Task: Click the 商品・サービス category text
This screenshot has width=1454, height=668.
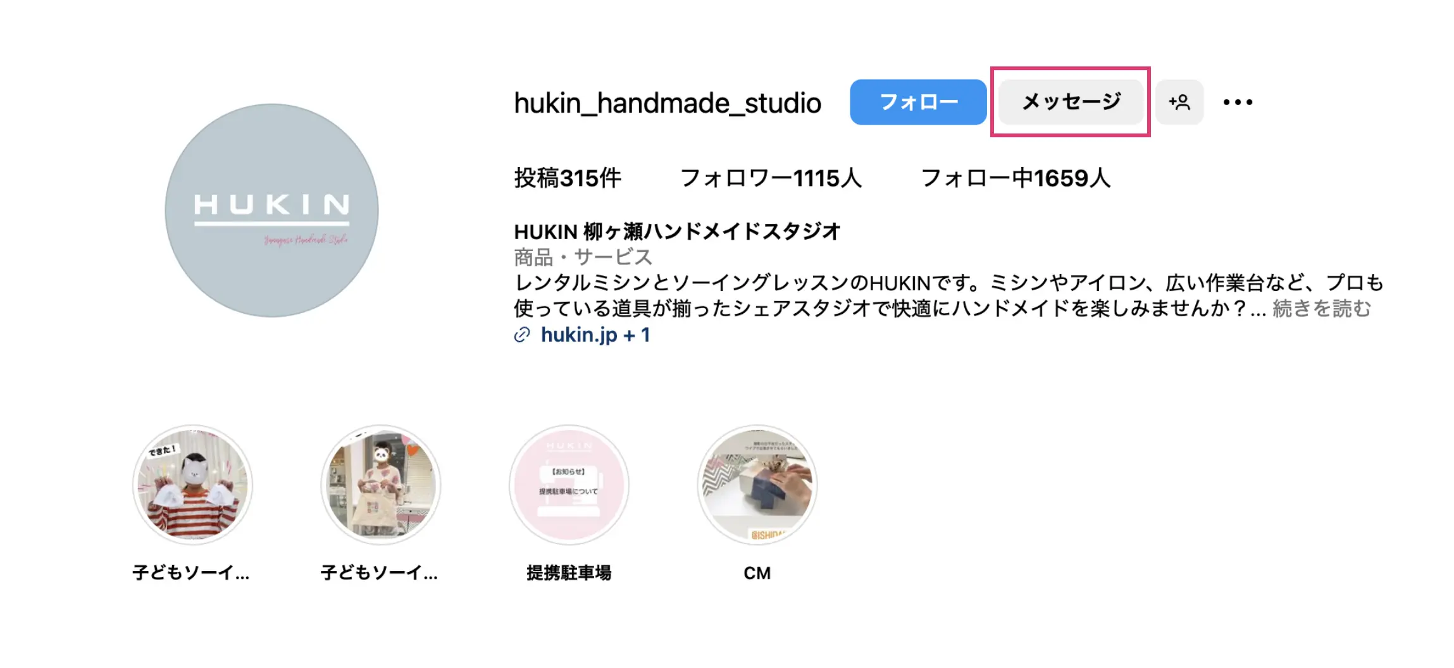Action: [x=583, y=257]
